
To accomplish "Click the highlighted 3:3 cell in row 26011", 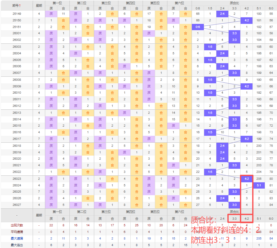I will point(234,99).
